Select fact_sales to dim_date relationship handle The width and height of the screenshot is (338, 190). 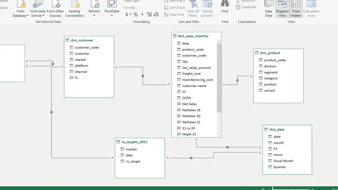[x=227, y=147]
